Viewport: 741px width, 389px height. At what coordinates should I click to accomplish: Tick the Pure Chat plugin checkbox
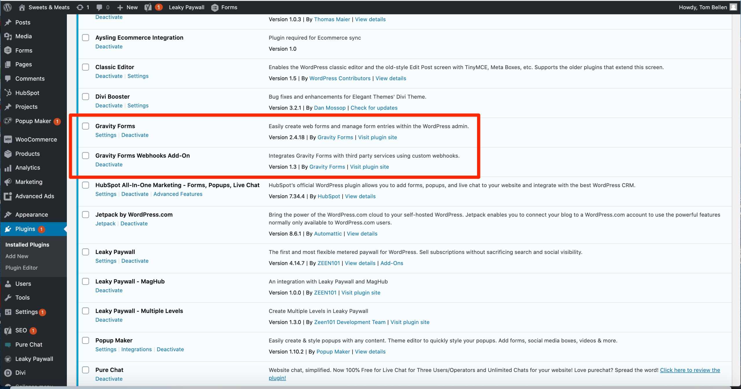[86, 370]
